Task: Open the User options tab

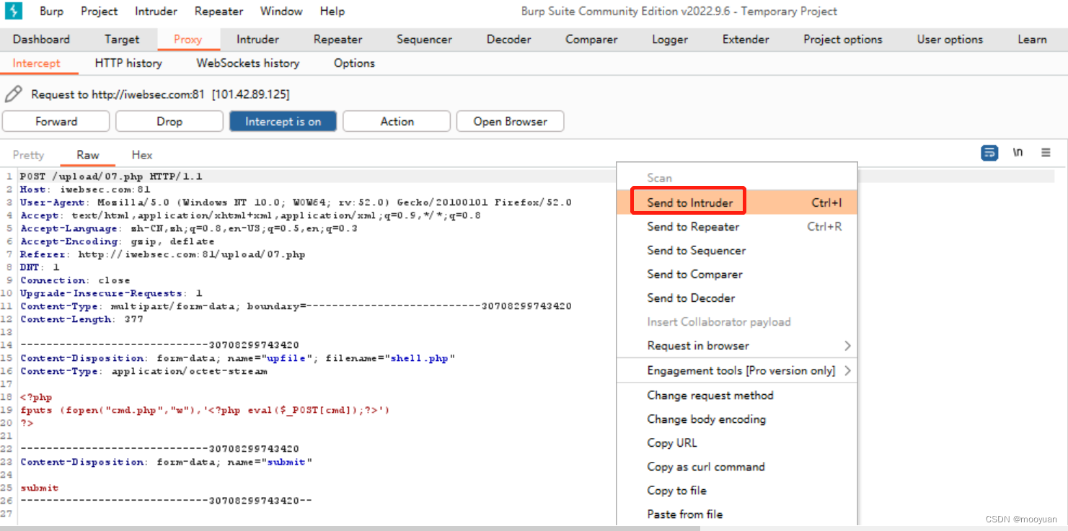Action: [x=950, y=40]
